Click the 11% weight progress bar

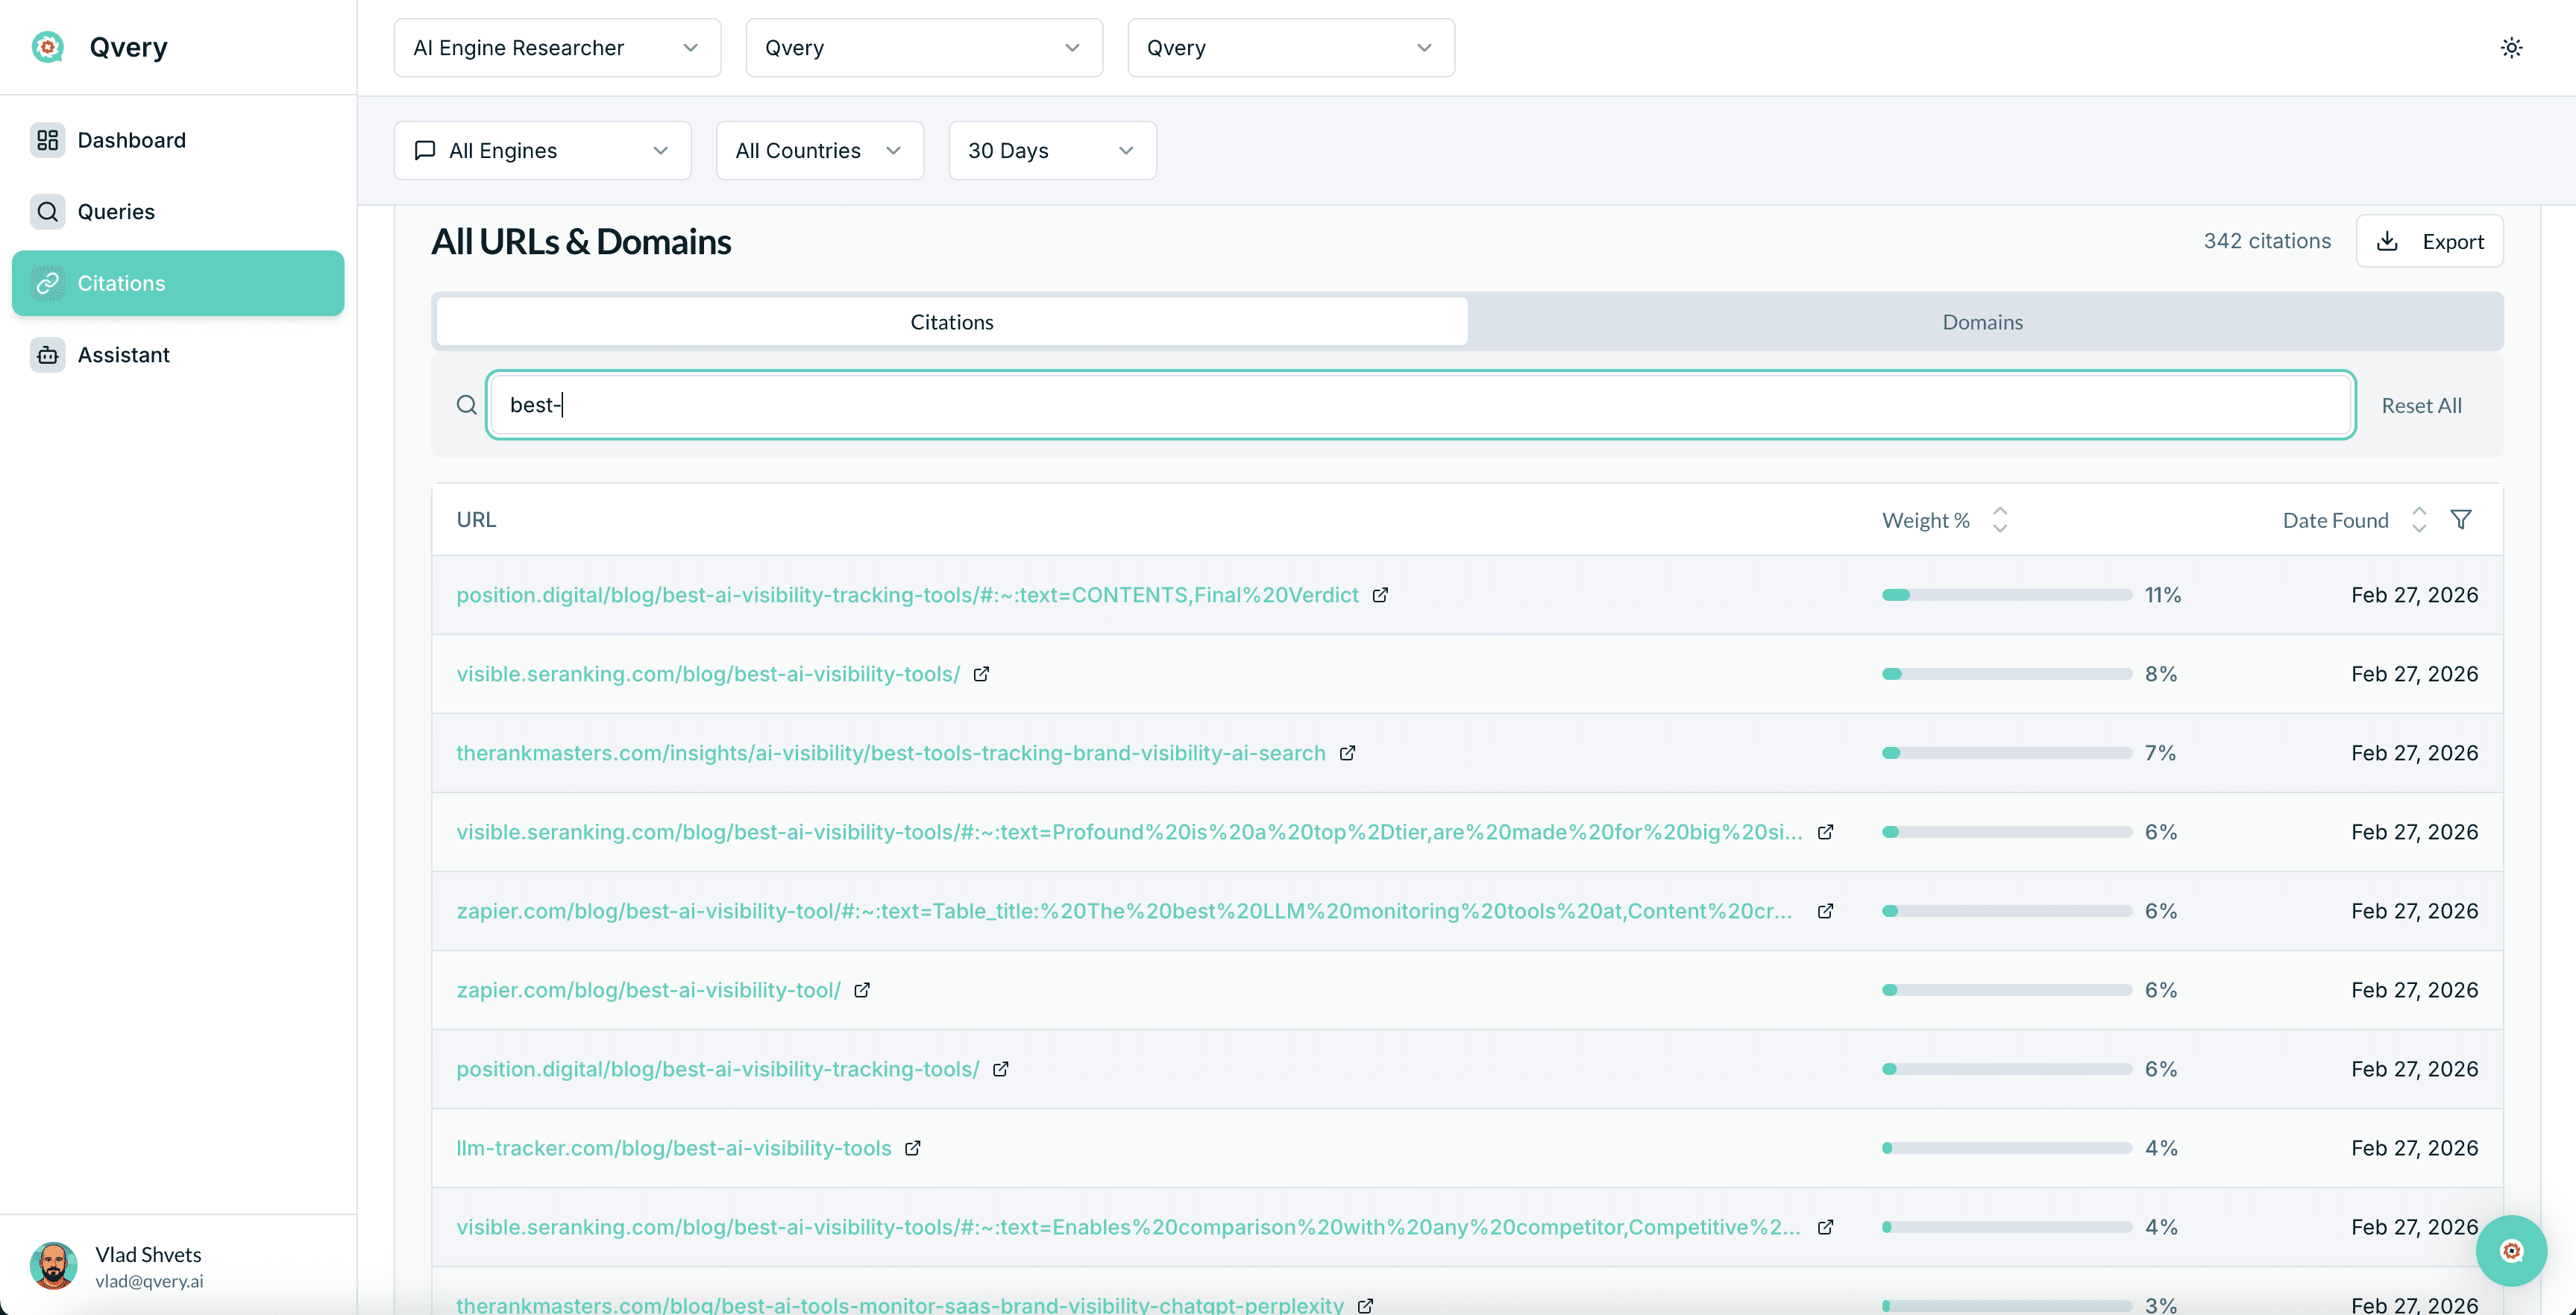click(2006, 596)
